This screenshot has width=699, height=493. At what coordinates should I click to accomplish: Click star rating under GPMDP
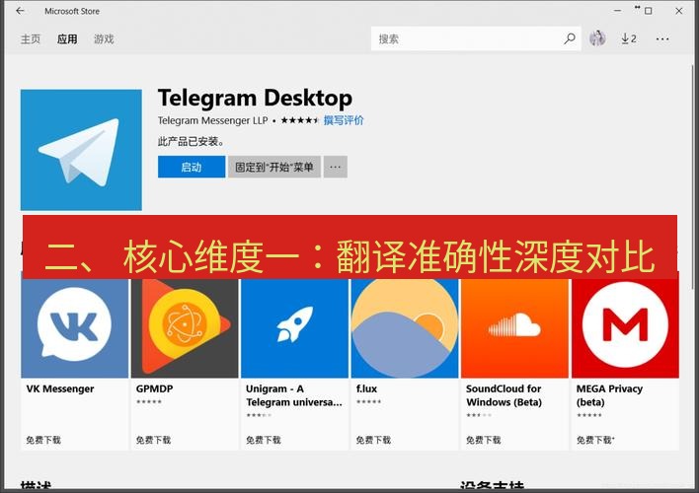(149, 402)
